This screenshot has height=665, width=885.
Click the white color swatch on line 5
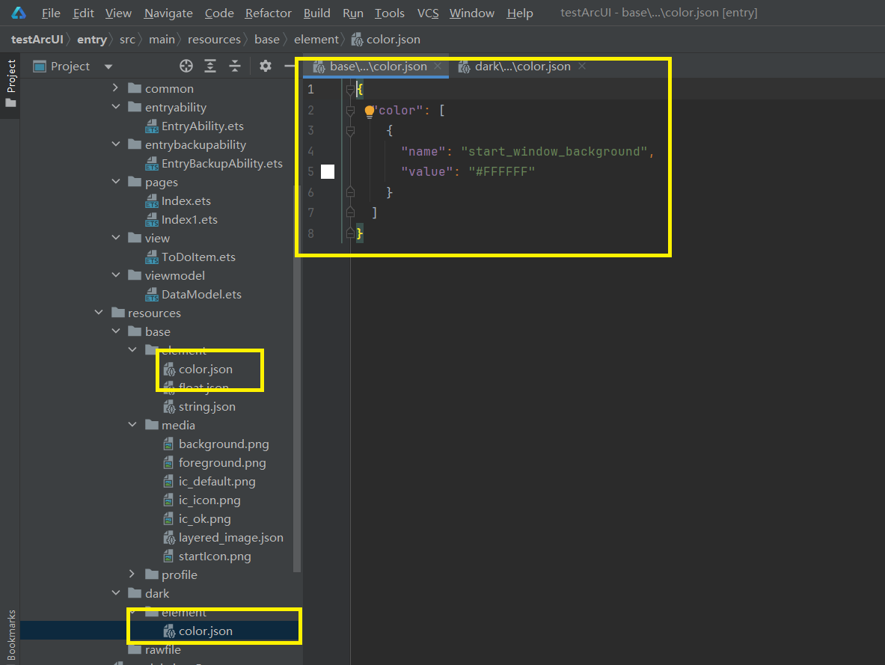(328, 171)
